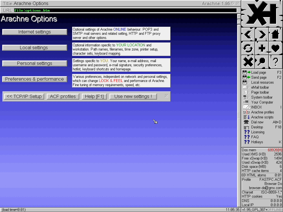Viewport: 283px width, 212px height.
Task: Click the HTTP cookies Yes entry
Action: pos(262,197)
